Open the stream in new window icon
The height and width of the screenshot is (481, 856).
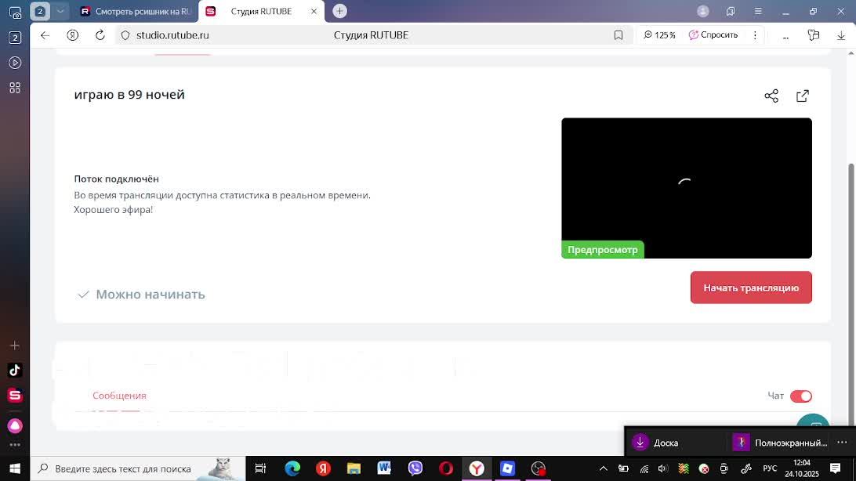pos(803,96)
